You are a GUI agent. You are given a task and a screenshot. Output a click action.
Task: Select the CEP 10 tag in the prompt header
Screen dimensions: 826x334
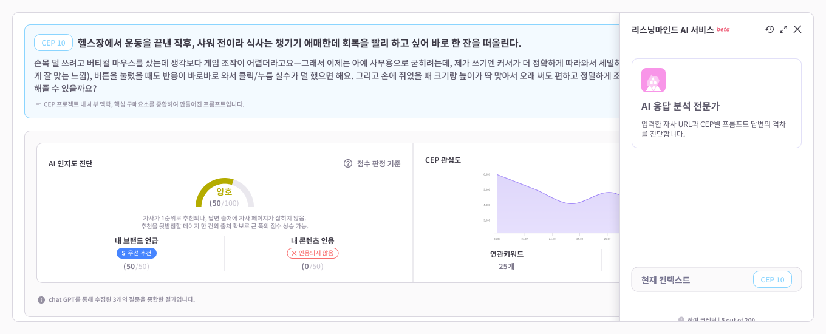point(53,43)
